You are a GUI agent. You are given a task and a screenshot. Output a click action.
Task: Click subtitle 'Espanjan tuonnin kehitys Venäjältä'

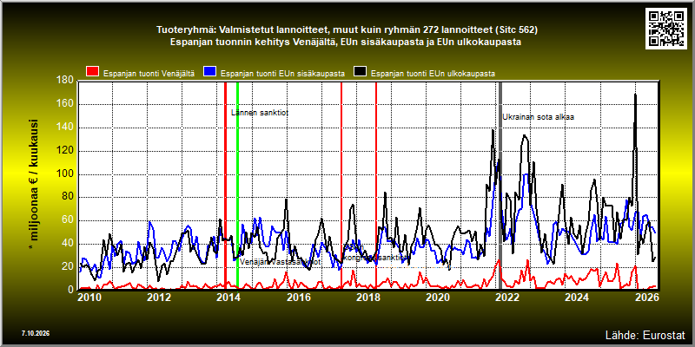point(347,43)
